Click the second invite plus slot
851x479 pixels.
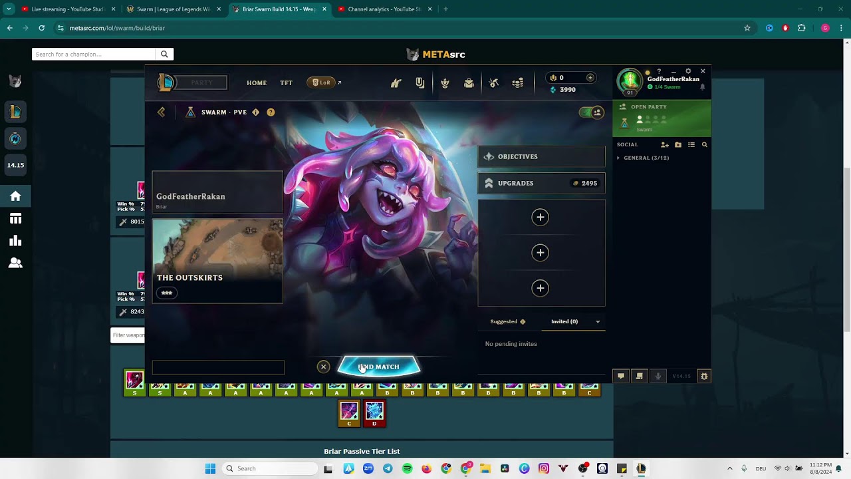tap(540, 252)
